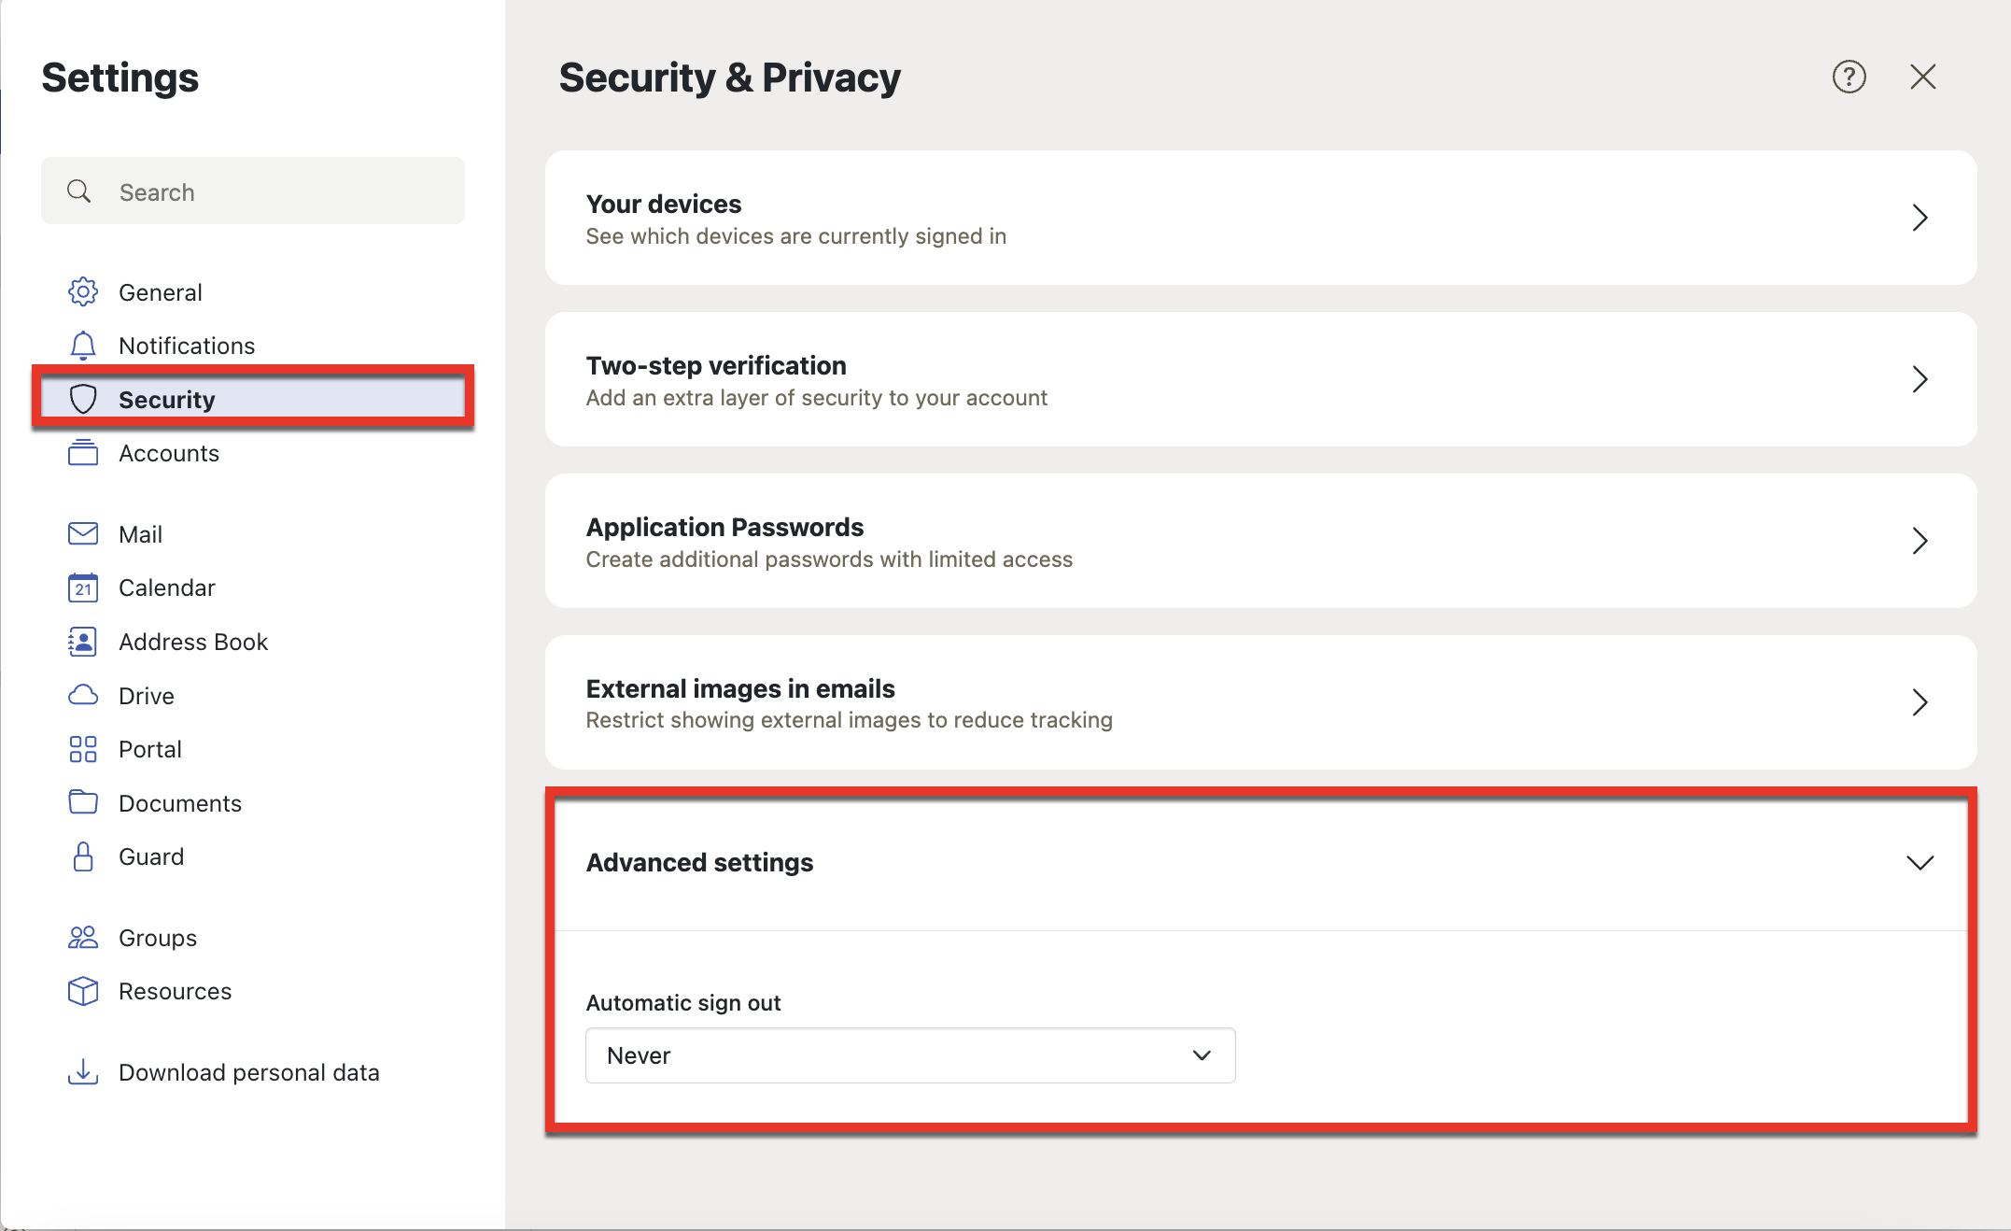Open the Accounts settings section

tap(169, 453)
